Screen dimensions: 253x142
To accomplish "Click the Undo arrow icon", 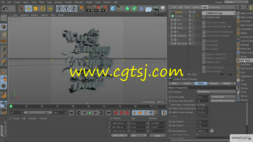I will (x=5, y=9).
